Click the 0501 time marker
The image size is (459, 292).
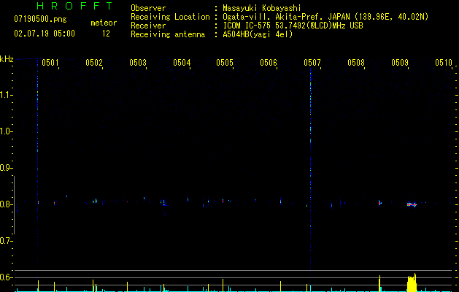pyautogui.click(x=50, y=63)
